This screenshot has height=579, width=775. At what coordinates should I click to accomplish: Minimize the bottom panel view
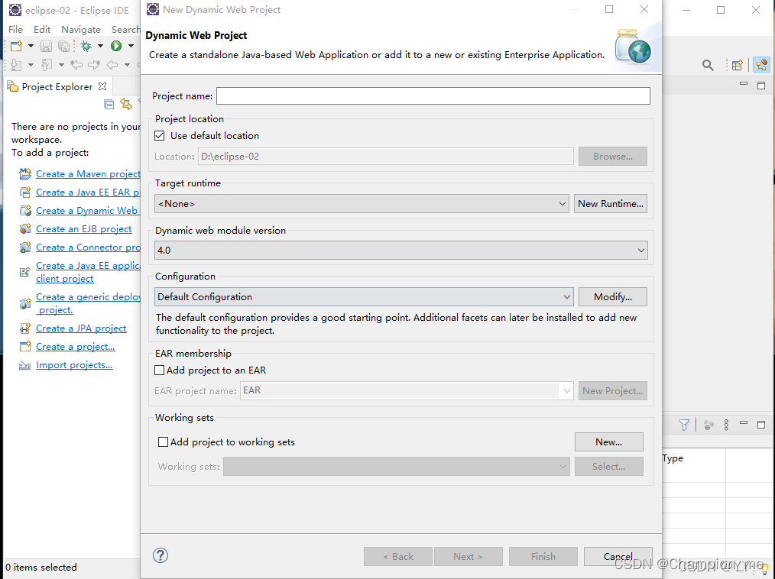coord(744,423)
